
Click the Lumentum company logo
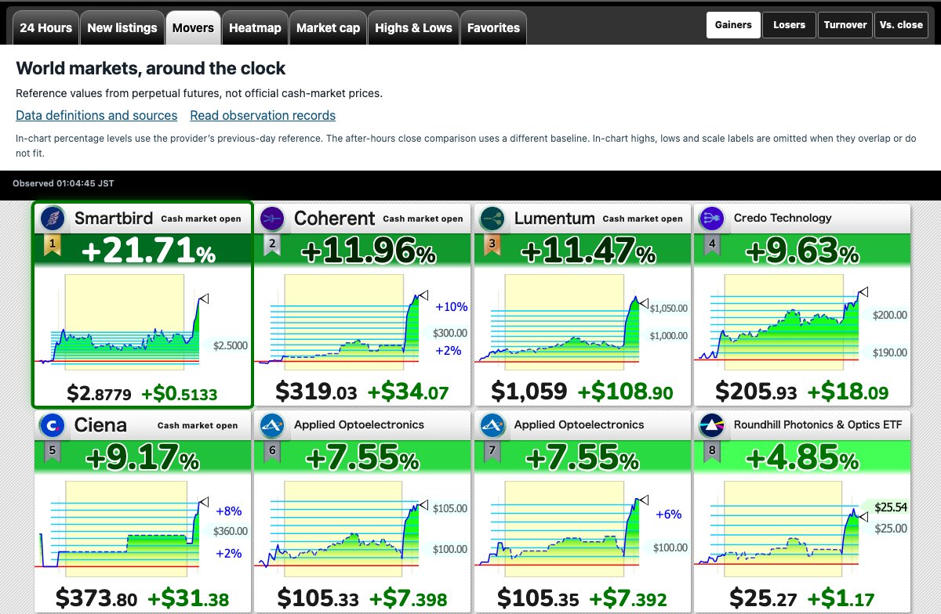click(492, 219)
